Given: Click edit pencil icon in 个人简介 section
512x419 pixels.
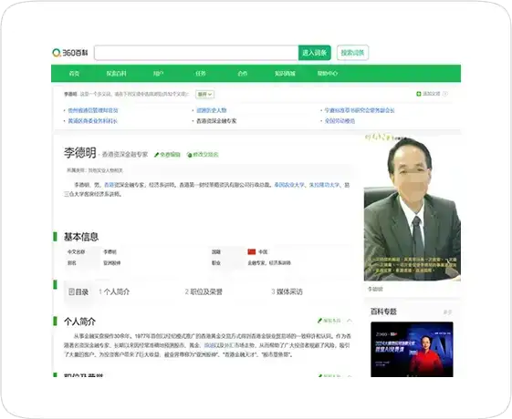Looking at the screenshot, I should click(x=320, y=321).
